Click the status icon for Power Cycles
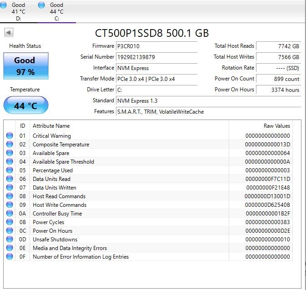 pyautogui.click(x=10, y=222)
